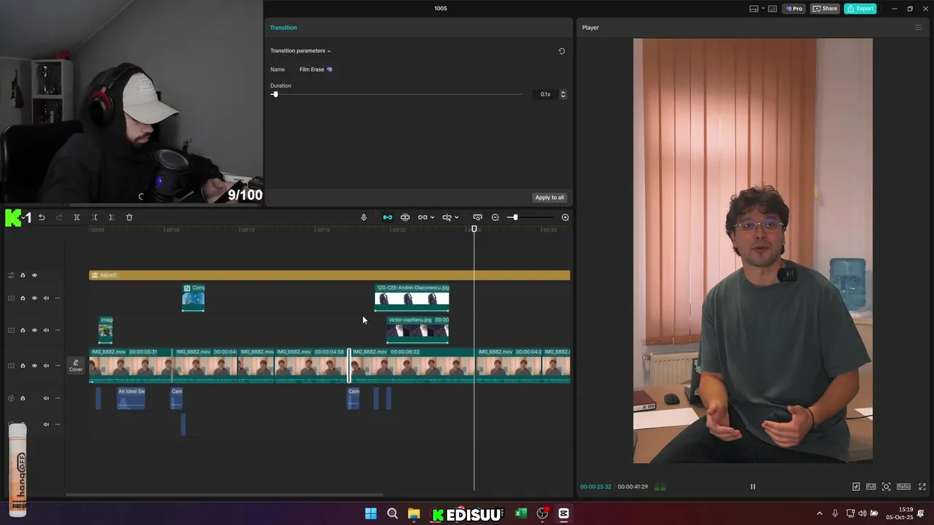Image resolution: width=934 pixels, height=525 pixels.
Task: Click the Pro diamond icon next to Film Erase
Action: click(330, 69)
